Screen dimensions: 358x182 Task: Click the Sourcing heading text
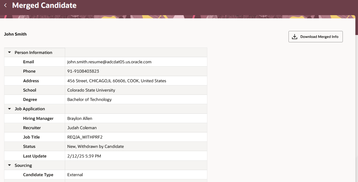(x=23, y=165)
